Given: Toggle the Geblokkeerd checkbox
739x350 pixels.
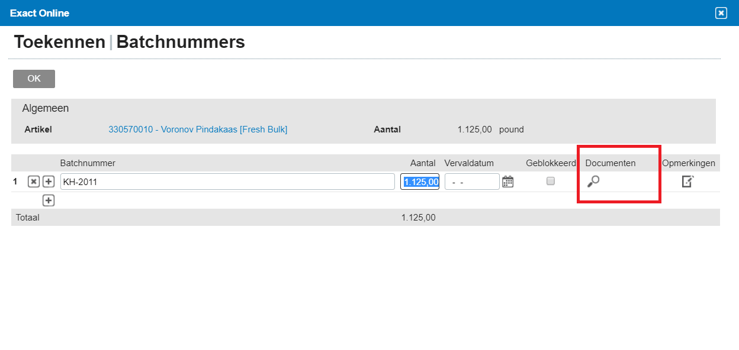Looking at the screenshot, I should [551, 181].
